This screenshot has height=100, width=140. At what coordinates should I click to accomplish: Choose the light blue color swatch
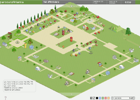100,98
